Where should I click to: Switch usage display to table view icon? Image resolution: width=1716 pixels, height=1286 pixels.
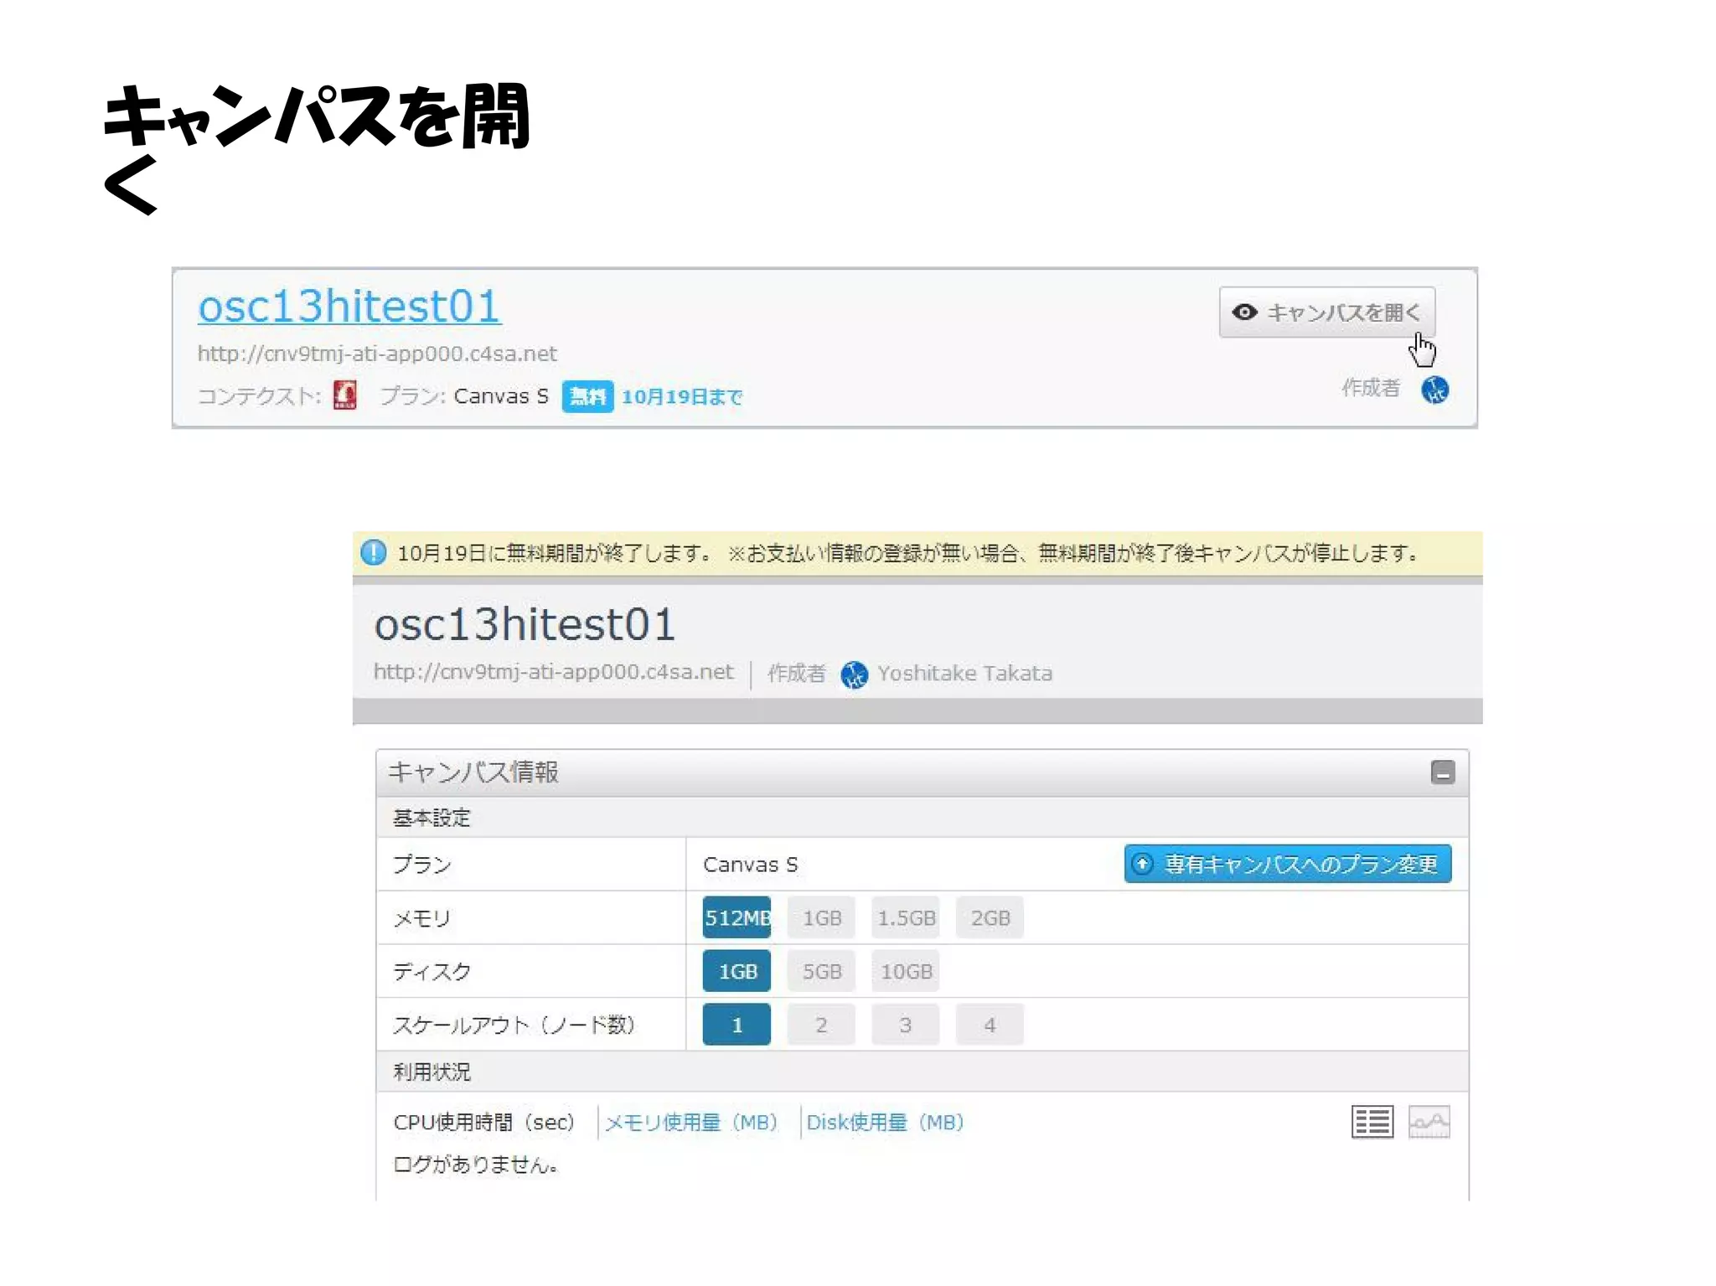(x=1372, y=1122)
